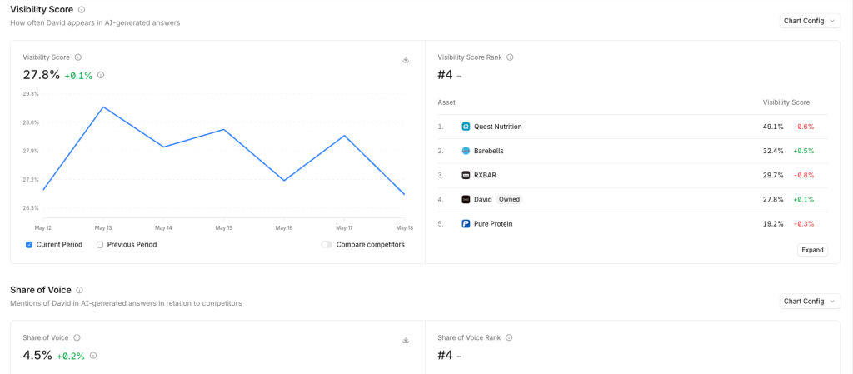Click info icon beside Visibility Score section heading
The image size is (853, 374).
tap(82, 10)
